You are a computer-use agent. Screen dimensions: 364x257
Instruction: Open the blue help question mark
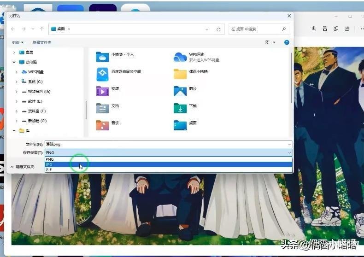pos(287,42)
